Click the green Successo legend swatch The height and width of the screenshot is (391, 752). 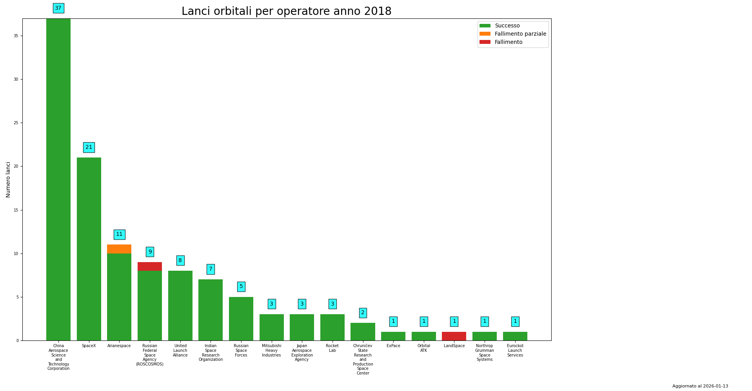[x=485, y=26]
